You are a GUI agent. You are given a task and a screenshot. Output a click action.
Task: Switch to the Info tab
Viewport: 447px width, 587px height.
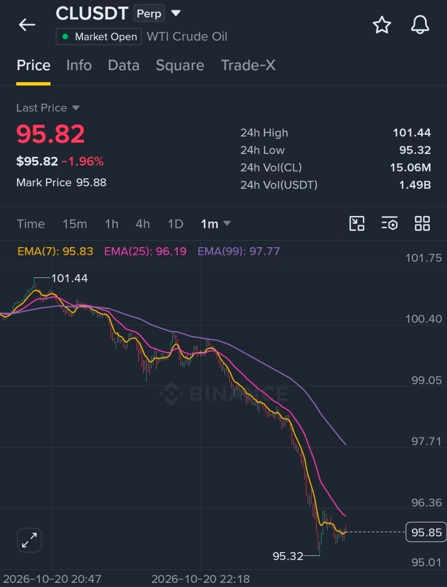pos(79,65)
